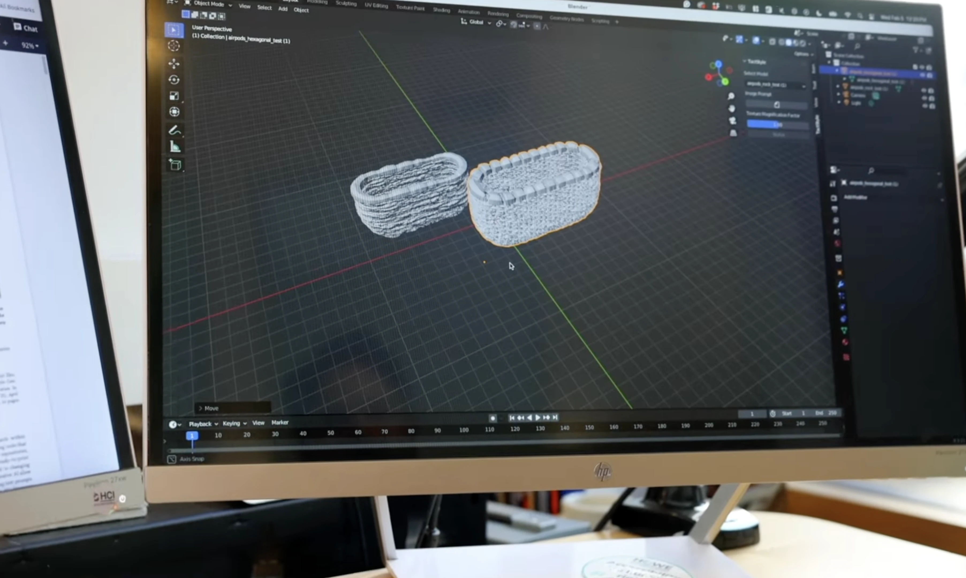Expand the Camera row in outliner
The width and height of the screenshot is (966, 578).
pyautogui.click(x=838, y=94)
